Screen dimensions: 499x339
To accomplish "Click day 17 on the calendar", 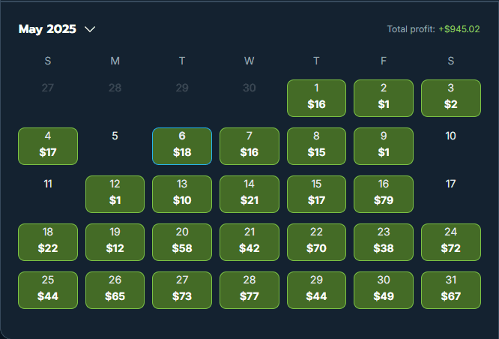I will click(450, 184).
